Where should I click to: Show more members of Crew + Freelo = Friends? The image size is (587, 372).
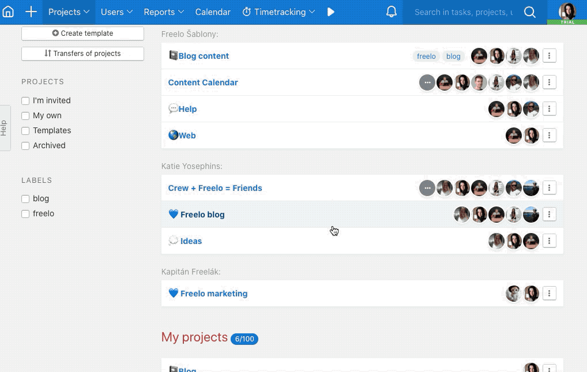point(427,187)
